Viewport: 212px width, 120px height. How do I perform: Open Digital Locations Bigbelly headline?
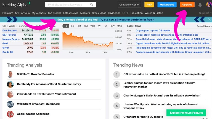point(173,44)
